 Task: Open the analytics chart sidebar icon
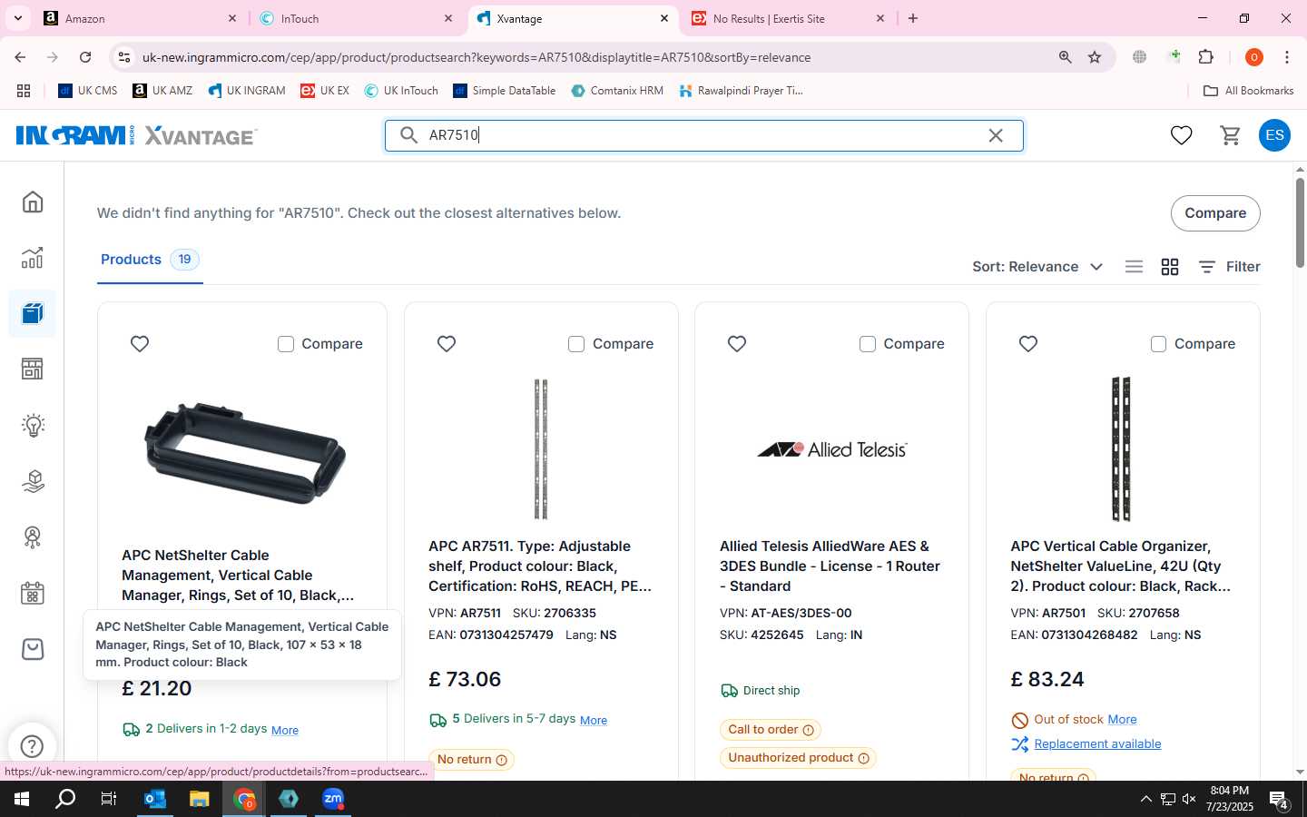tap(33, 258)
